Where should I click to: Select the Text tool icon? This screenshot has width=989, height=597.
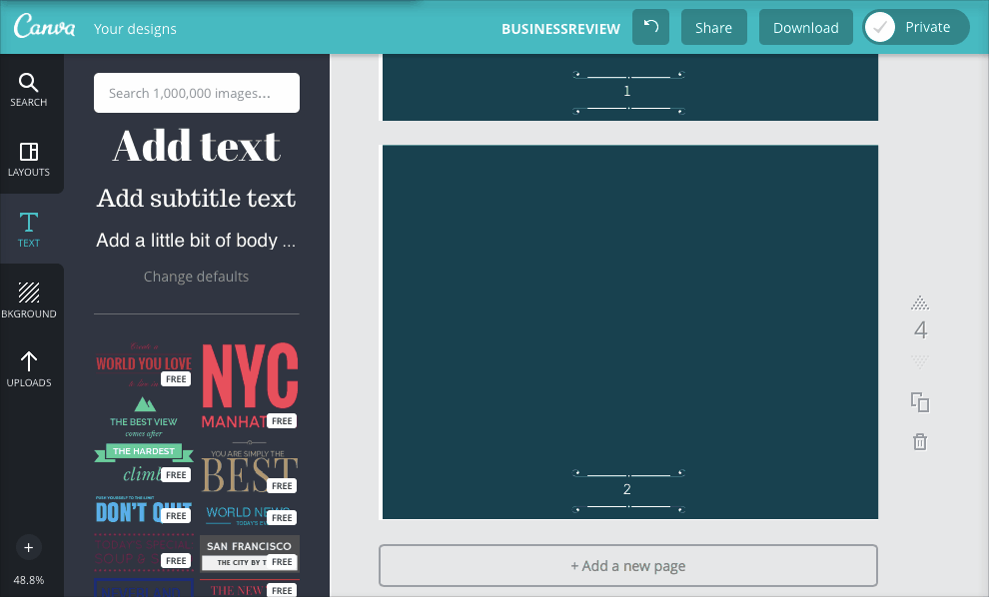pos(29,229)
